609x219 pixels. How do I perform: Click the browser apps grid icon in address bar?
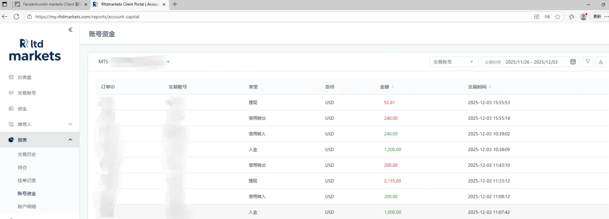tap(537, 16)
